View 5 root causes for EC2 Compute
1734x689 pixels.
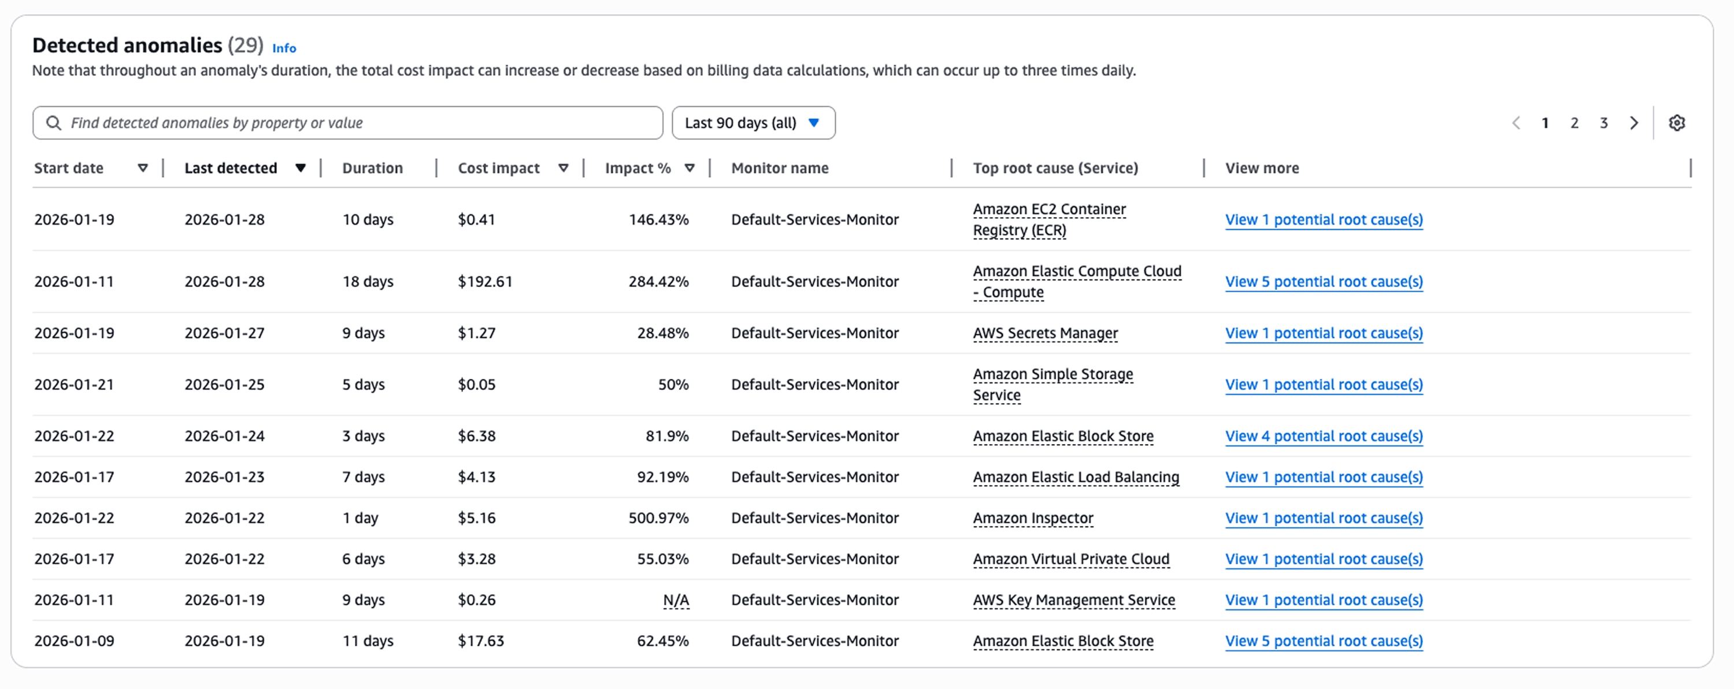(1324, 282)
